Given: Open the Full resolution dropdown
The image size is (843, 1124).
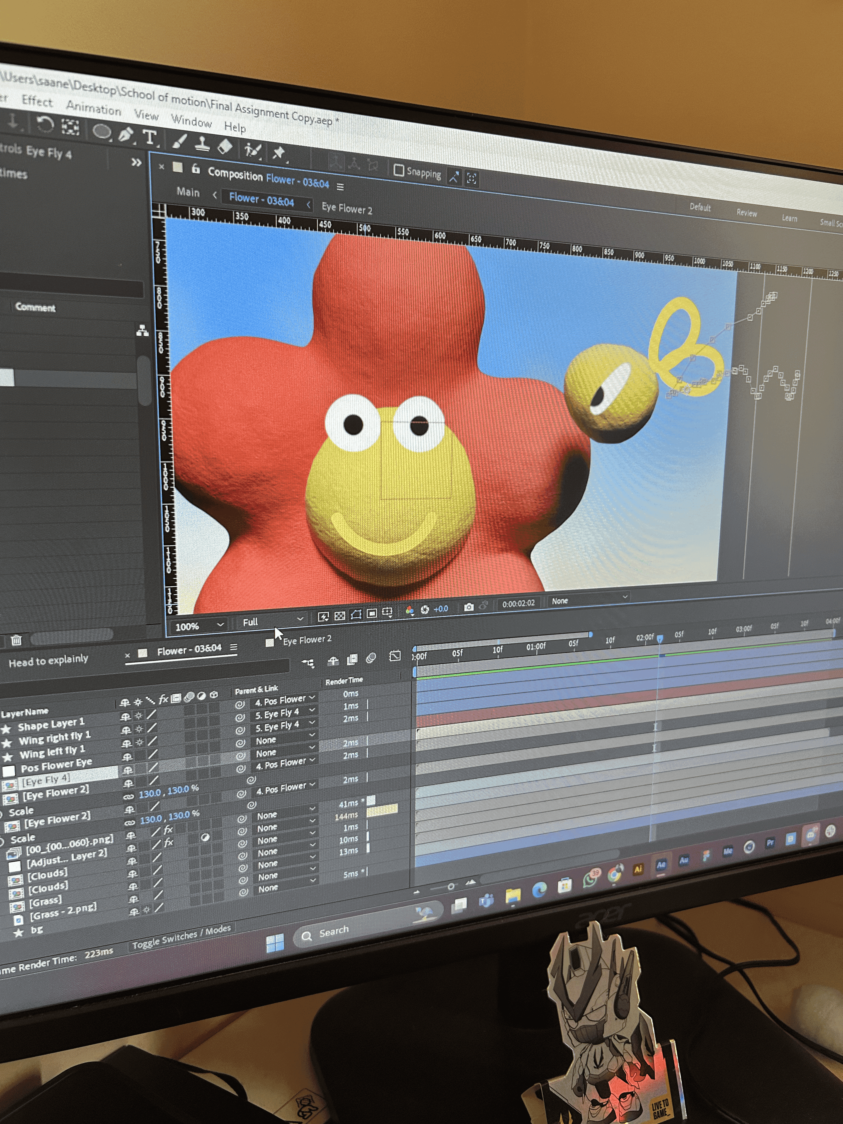Looking at the screenshot, I should [272, 621].
